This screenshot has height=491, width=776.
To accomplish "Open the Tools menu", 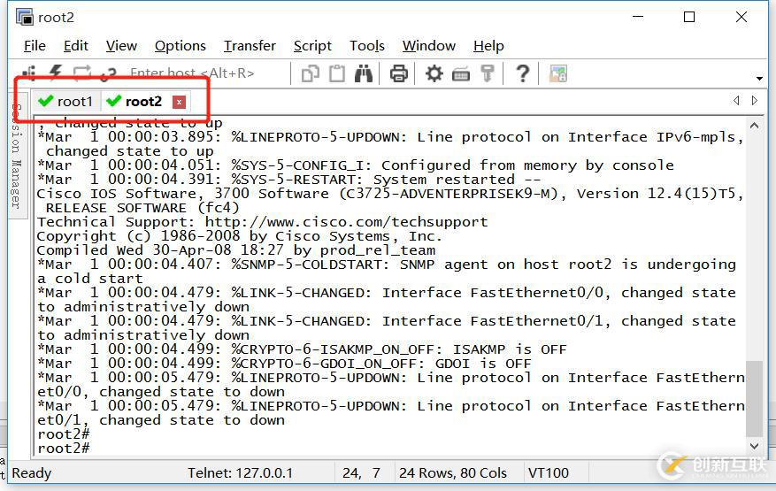I will pos(366,45).
